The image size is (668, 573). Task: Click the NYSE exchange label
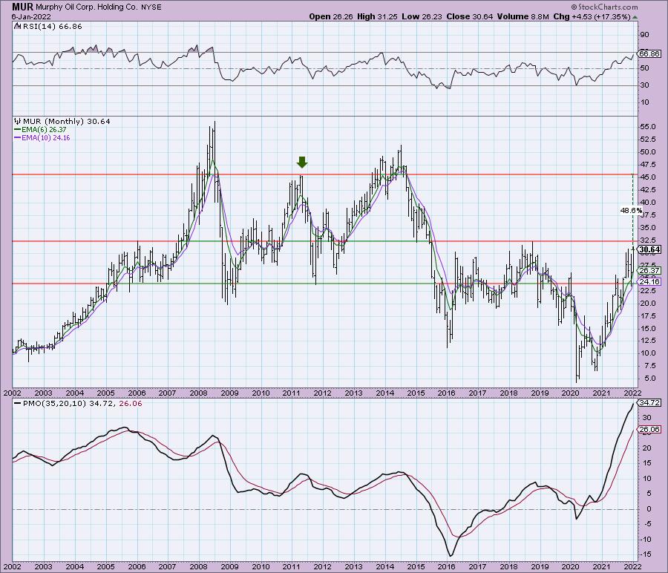(x=151, y=7)
